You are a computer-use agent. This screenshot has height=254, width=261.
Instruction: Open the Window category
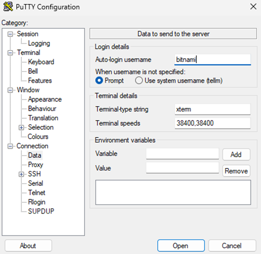click(28, 90)
